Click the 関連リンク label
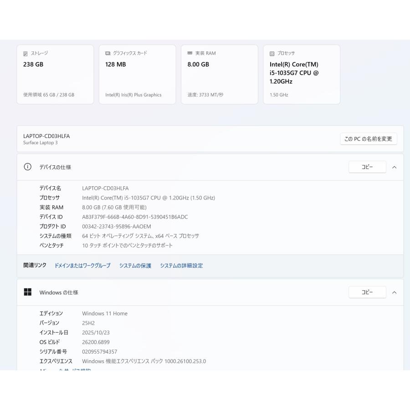This screenshot has width=410, height=410. (x=35, y=266)
